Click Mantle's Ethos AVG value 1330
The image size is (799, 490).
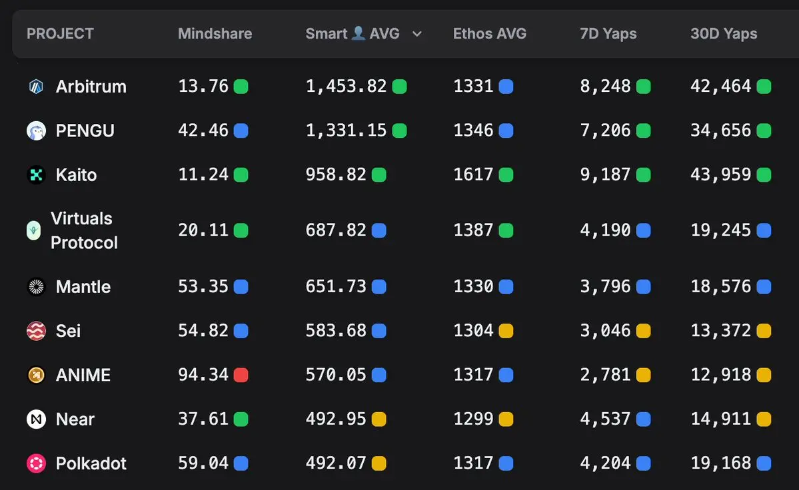pyautogui.click(x=473, y=287)
